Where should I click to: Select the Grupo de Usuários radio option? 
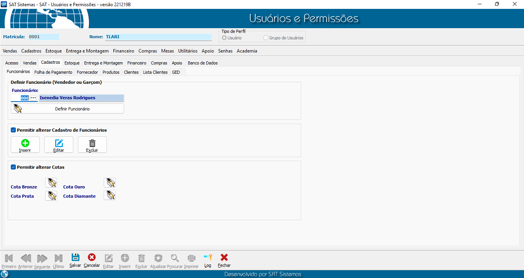[x=266, y=38]
